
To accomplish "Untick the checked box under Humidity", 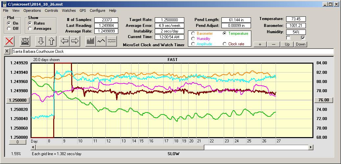I will click(303, 38).
